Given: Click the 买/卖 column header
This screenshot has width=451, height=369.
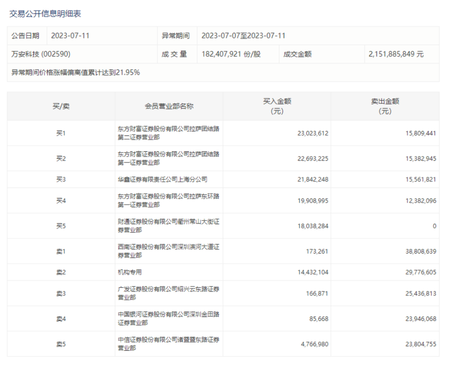Looking at the screenshot, I should 61,106.
